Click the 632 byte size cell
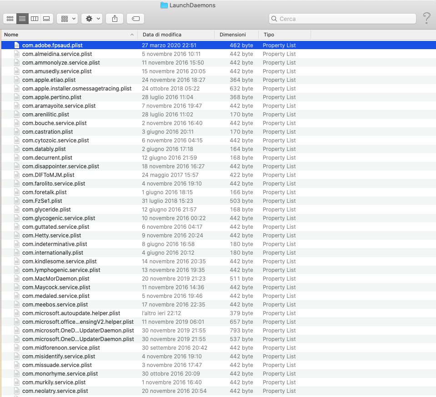The width and height of the screenshot is (436, 397). (241, 88)
